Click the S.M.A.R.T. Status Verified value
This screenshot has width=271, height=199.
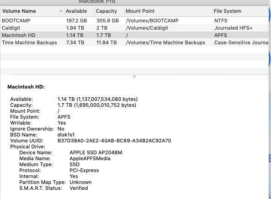point(79,188)
